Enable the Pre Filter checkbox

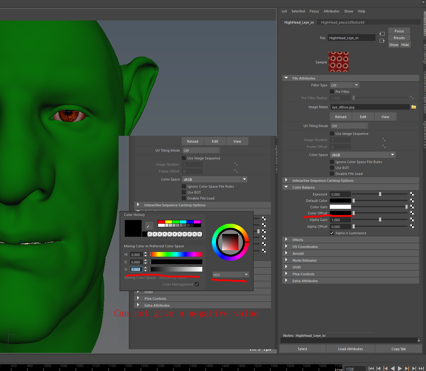332,91
